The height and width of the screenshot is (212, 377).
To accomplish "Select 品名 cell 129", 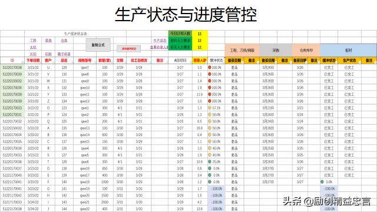I will pyautogui.click(x=64, y=68).
